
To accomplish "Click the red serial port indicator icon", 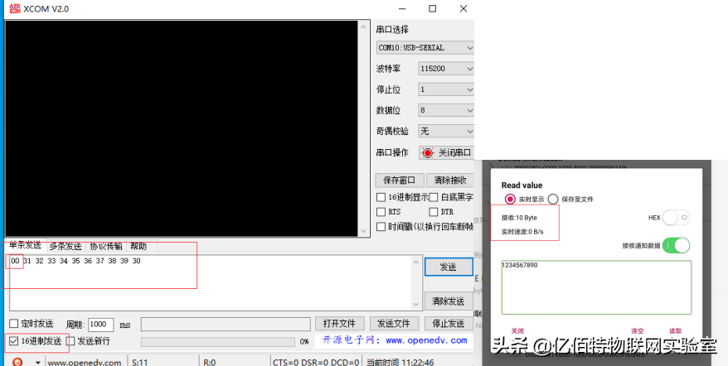I will 428,152.
